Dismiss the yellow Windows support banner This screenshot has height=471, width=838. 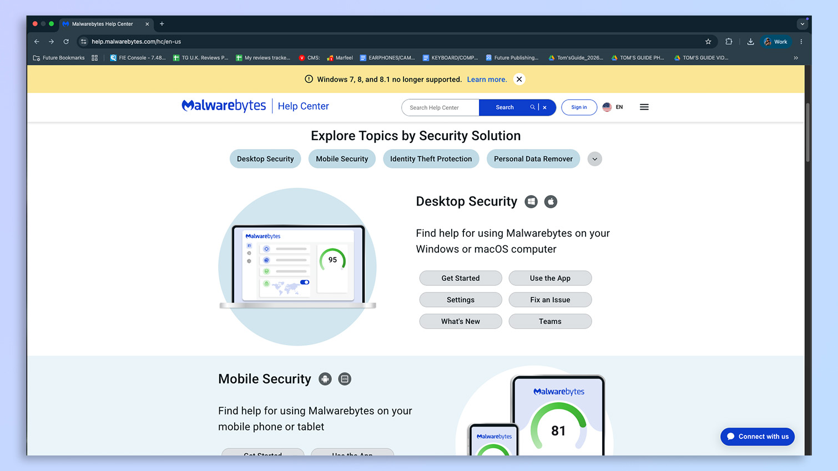519,79
